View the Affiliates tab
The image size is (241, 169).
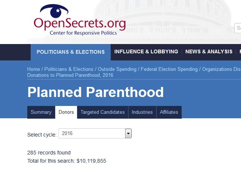click(x=169, y=112)
